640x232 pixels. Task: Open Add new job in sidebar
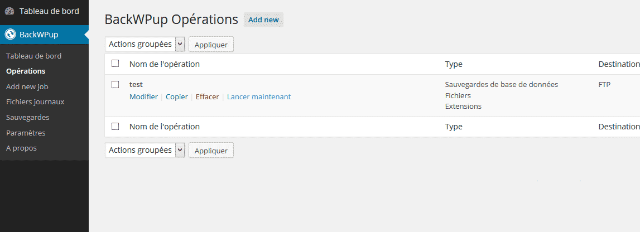point(27,86)
